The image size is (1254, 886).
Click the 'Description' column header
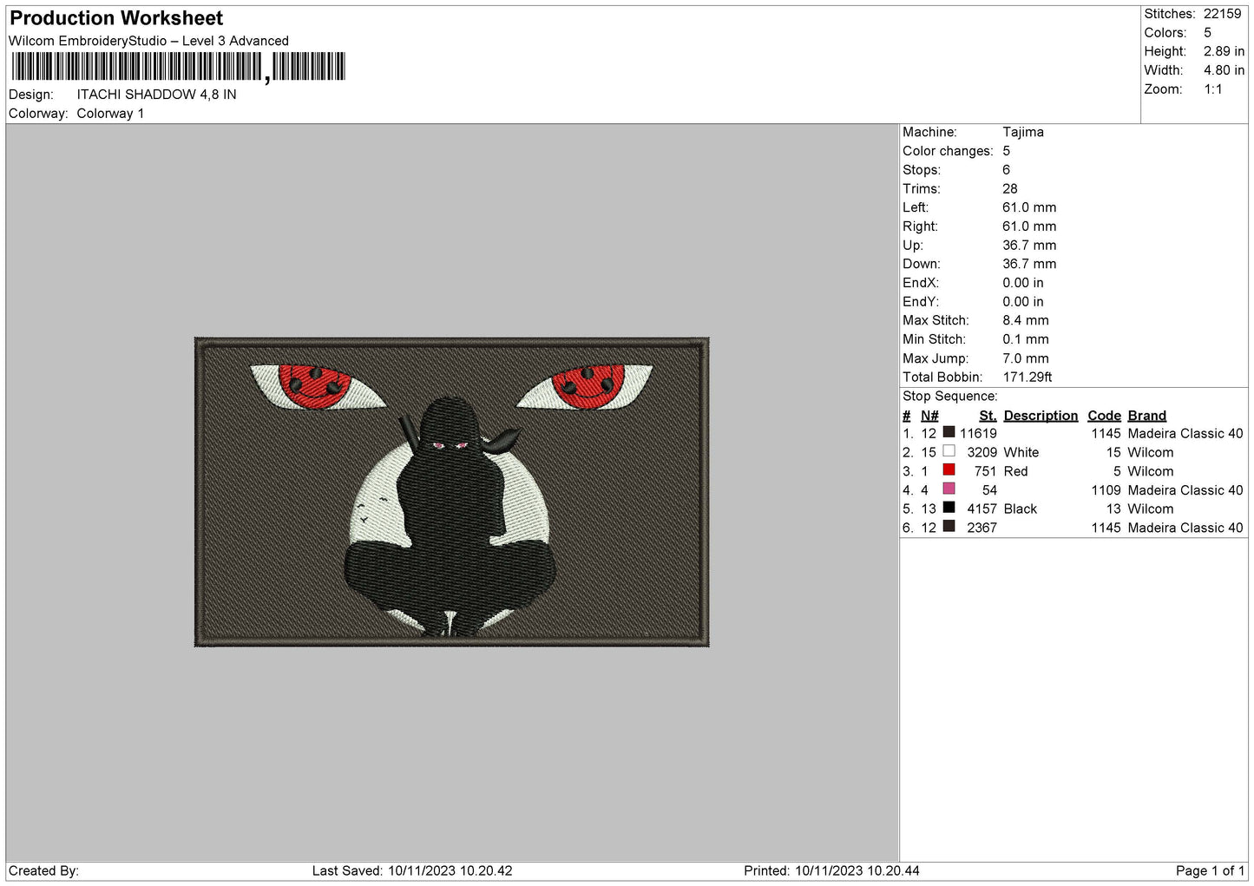pyautogui.click(x=1041, y=416)
